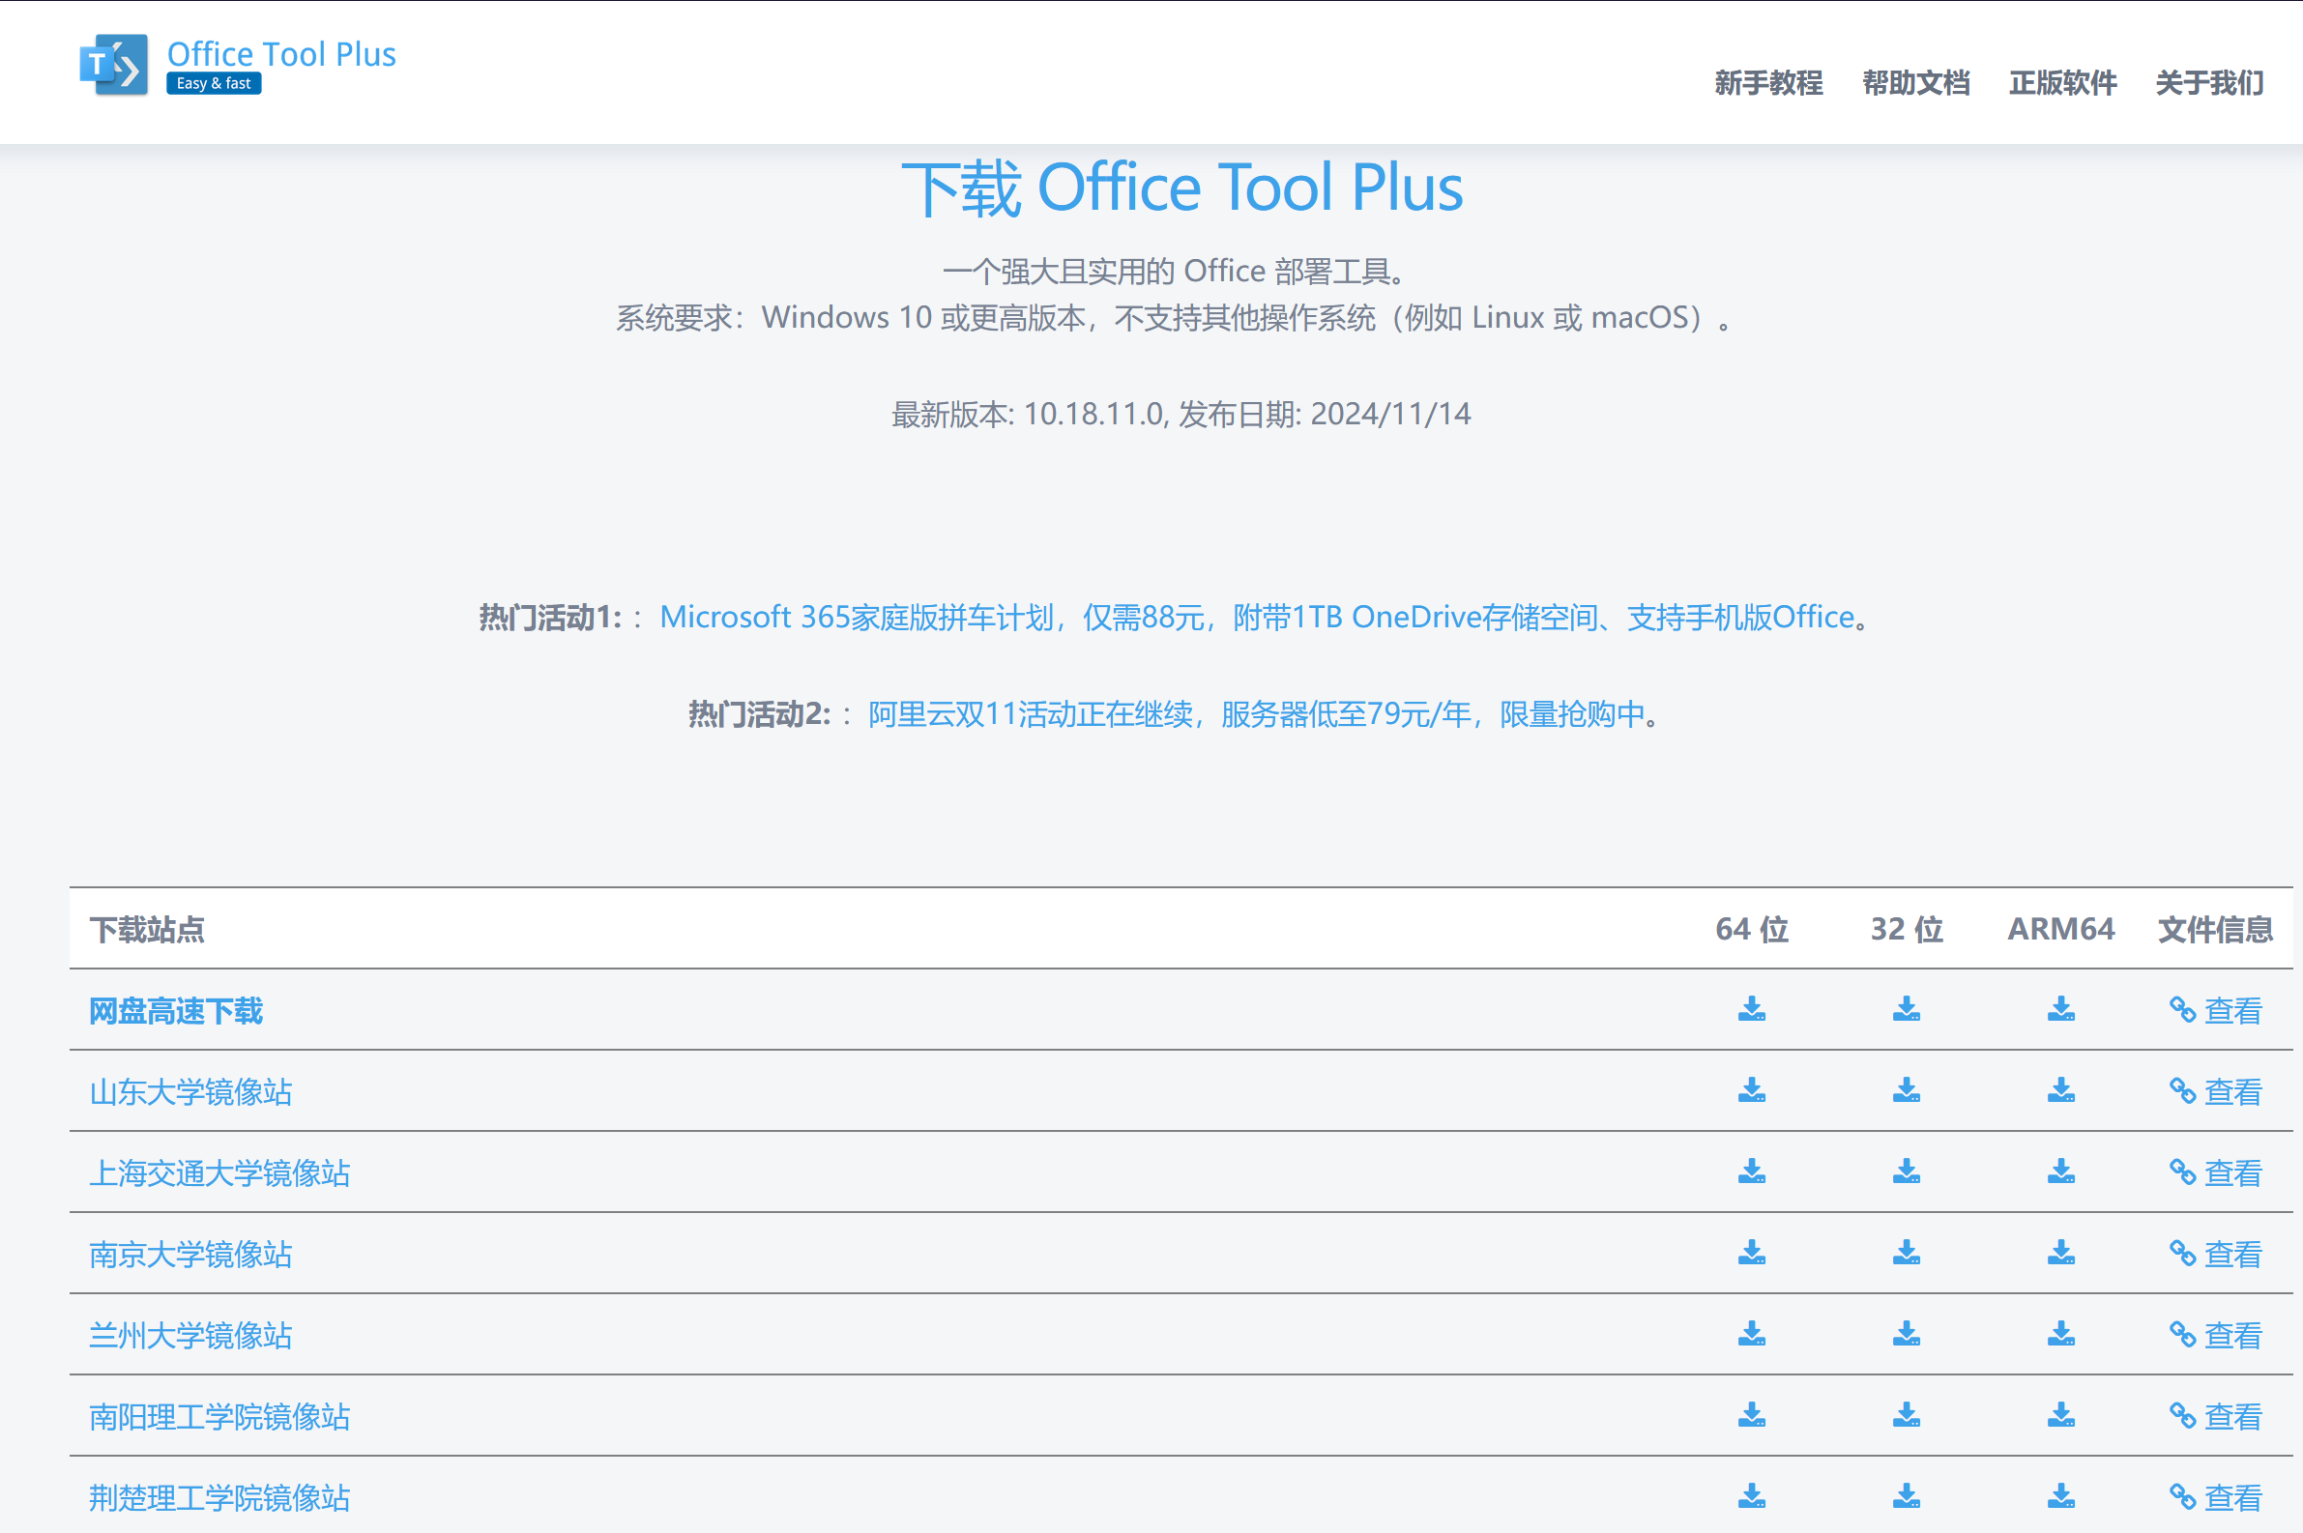View 文件信息 for 南京大学镜像站
The height and width of the screenshot is (1533, 2303).
(2232, 1255)
